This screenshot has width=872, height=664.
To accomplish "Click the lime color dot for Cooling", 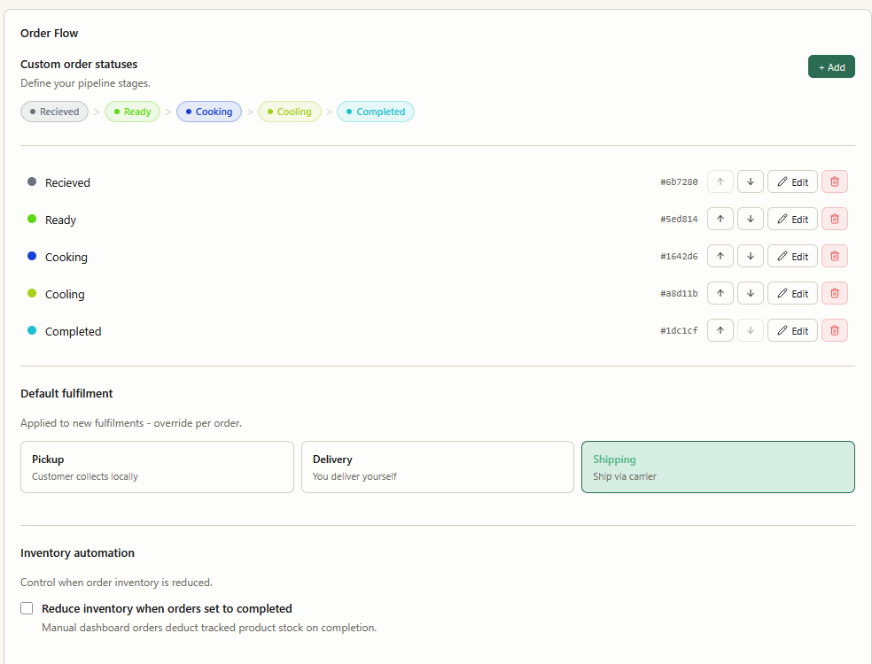I will point(32,293).
